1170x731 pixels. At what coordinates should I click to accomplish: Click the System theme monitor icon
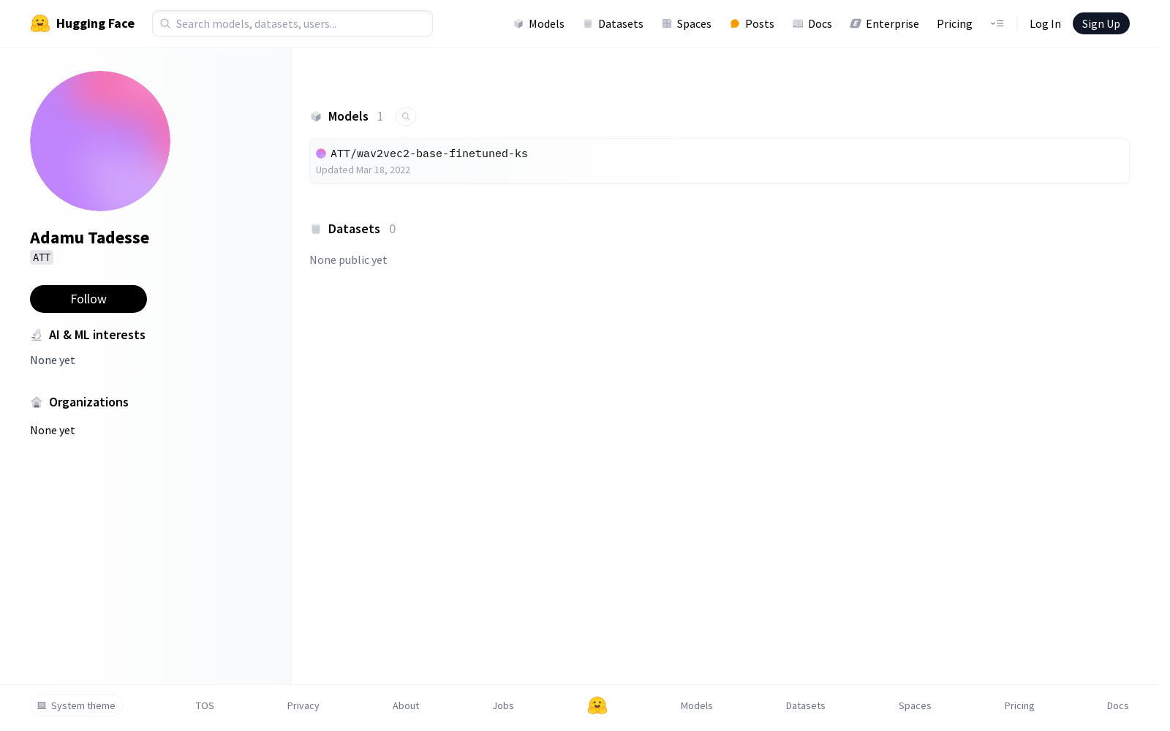(x=42, y=705)
